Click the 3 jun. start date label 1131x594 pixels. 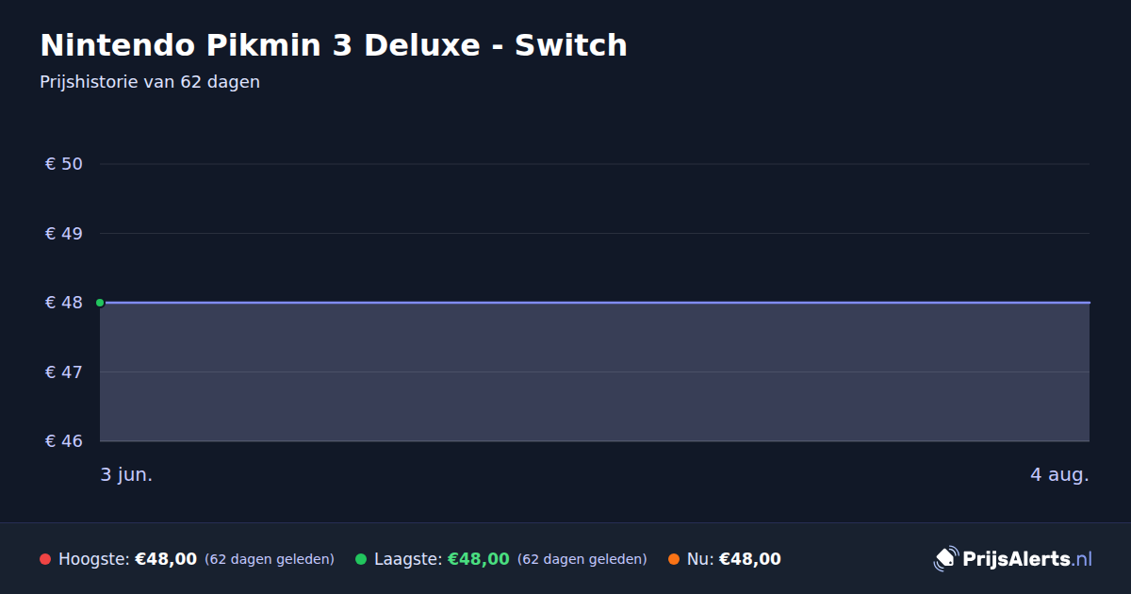[126, 474]
